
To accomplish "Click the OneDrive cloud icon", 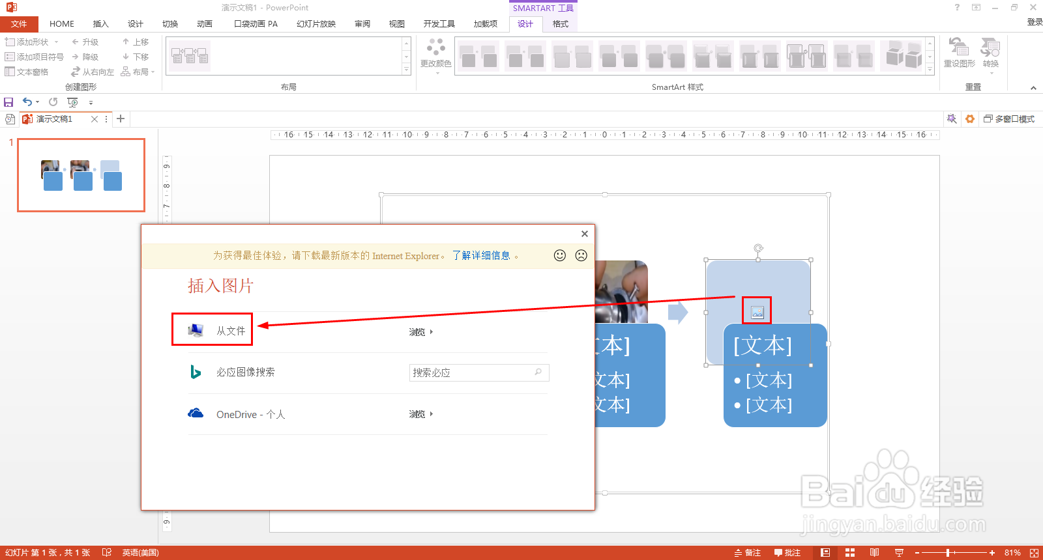I will point(196,413).
